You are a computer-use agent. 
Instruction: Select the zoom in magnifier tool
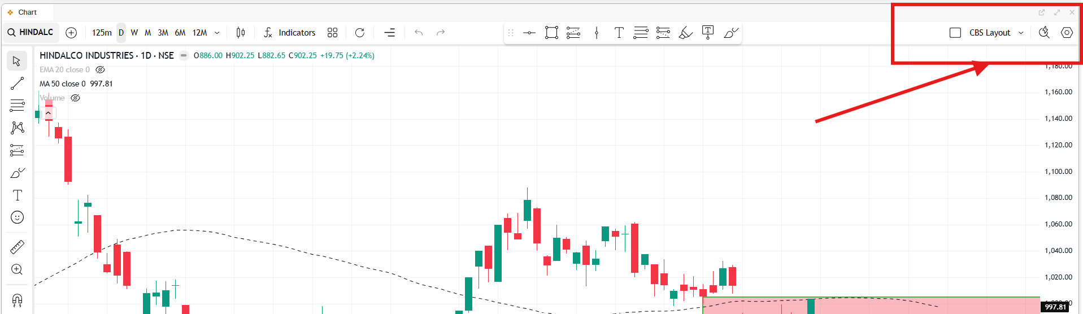tap(17, 269)
